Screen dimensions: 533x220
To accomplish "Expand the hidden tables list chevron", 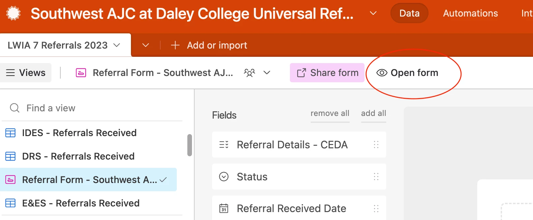I will [146, 45].
